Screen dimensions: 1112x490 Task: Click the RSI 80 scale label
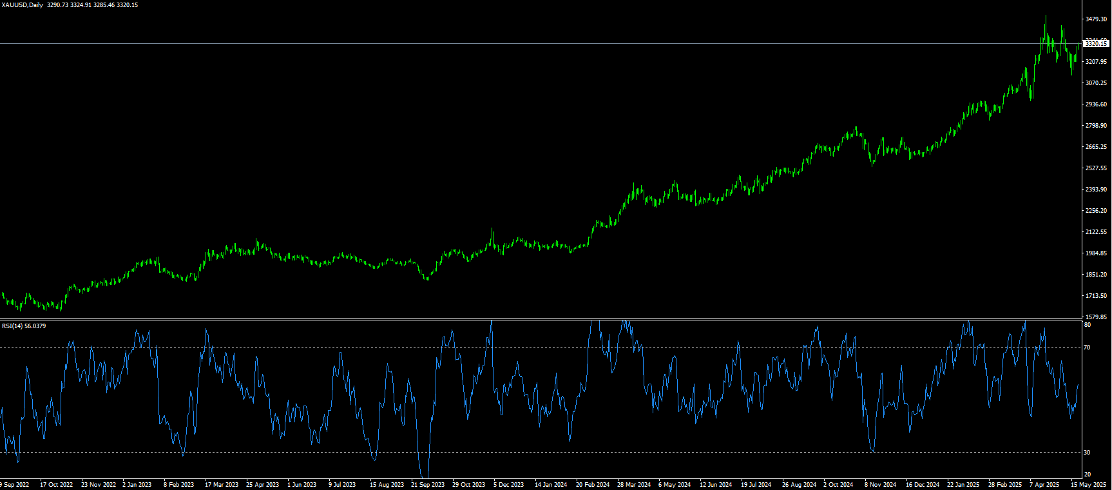pos(1087,325)
